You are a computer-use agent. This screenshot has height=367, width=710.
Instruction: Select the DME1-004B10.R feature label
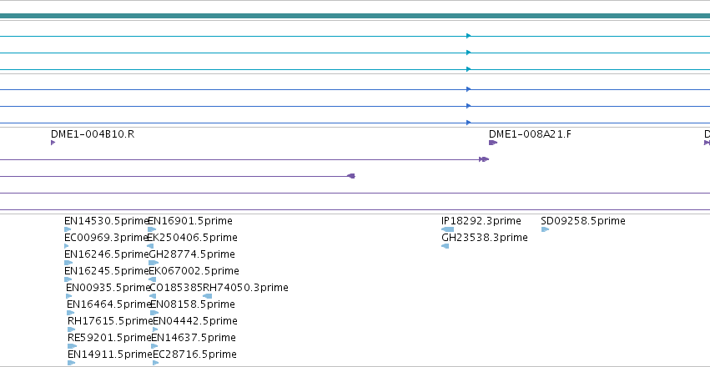[93, 134]
